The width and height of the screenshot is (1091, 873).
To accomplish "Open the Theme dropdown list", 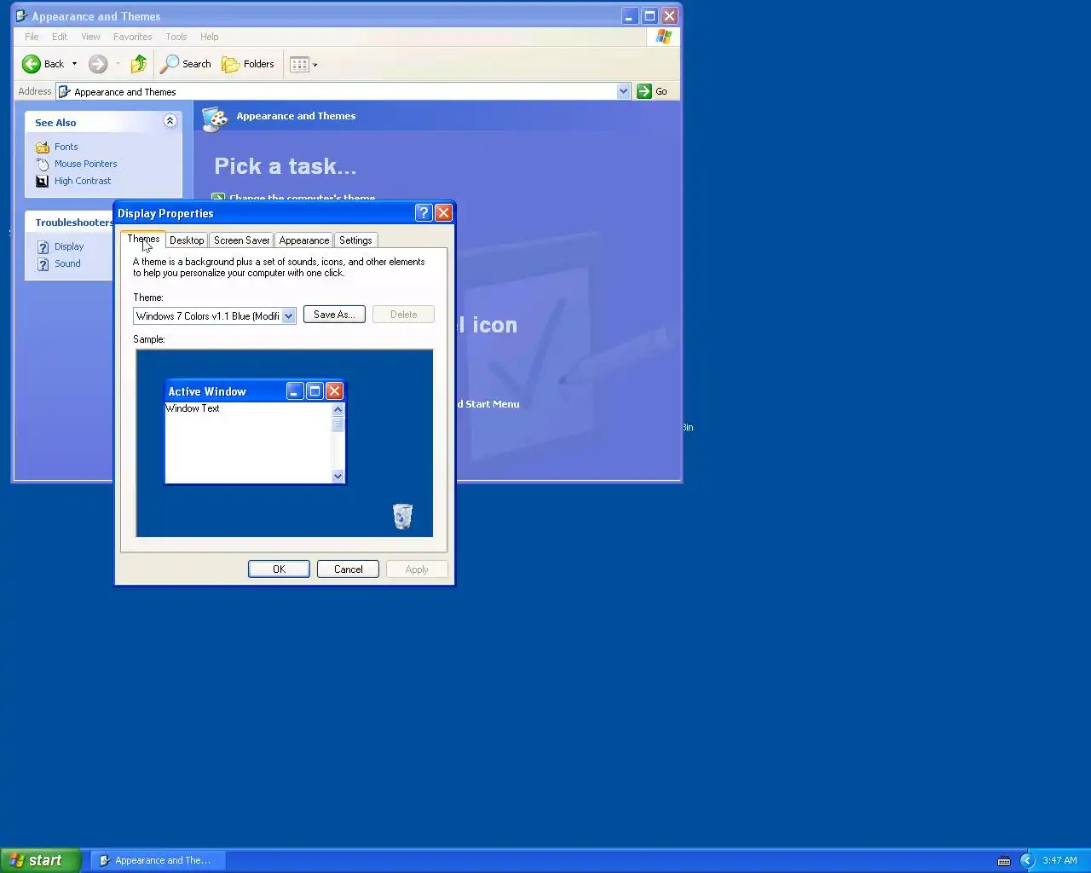I will coord(288,315).
